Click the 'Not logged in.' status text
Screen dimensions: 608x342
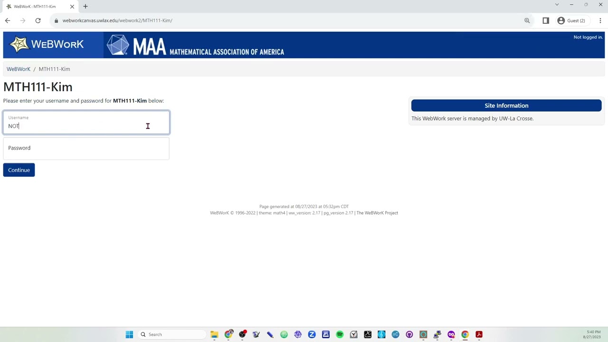point(588,37)
